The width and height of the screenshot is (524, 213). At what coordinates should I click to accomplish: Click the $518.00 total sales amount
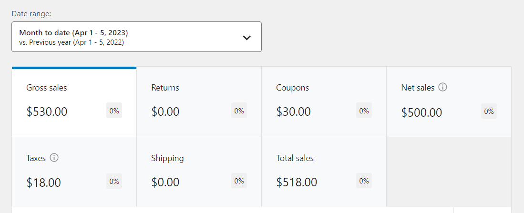pyautogui.click(x=297, y=183)
